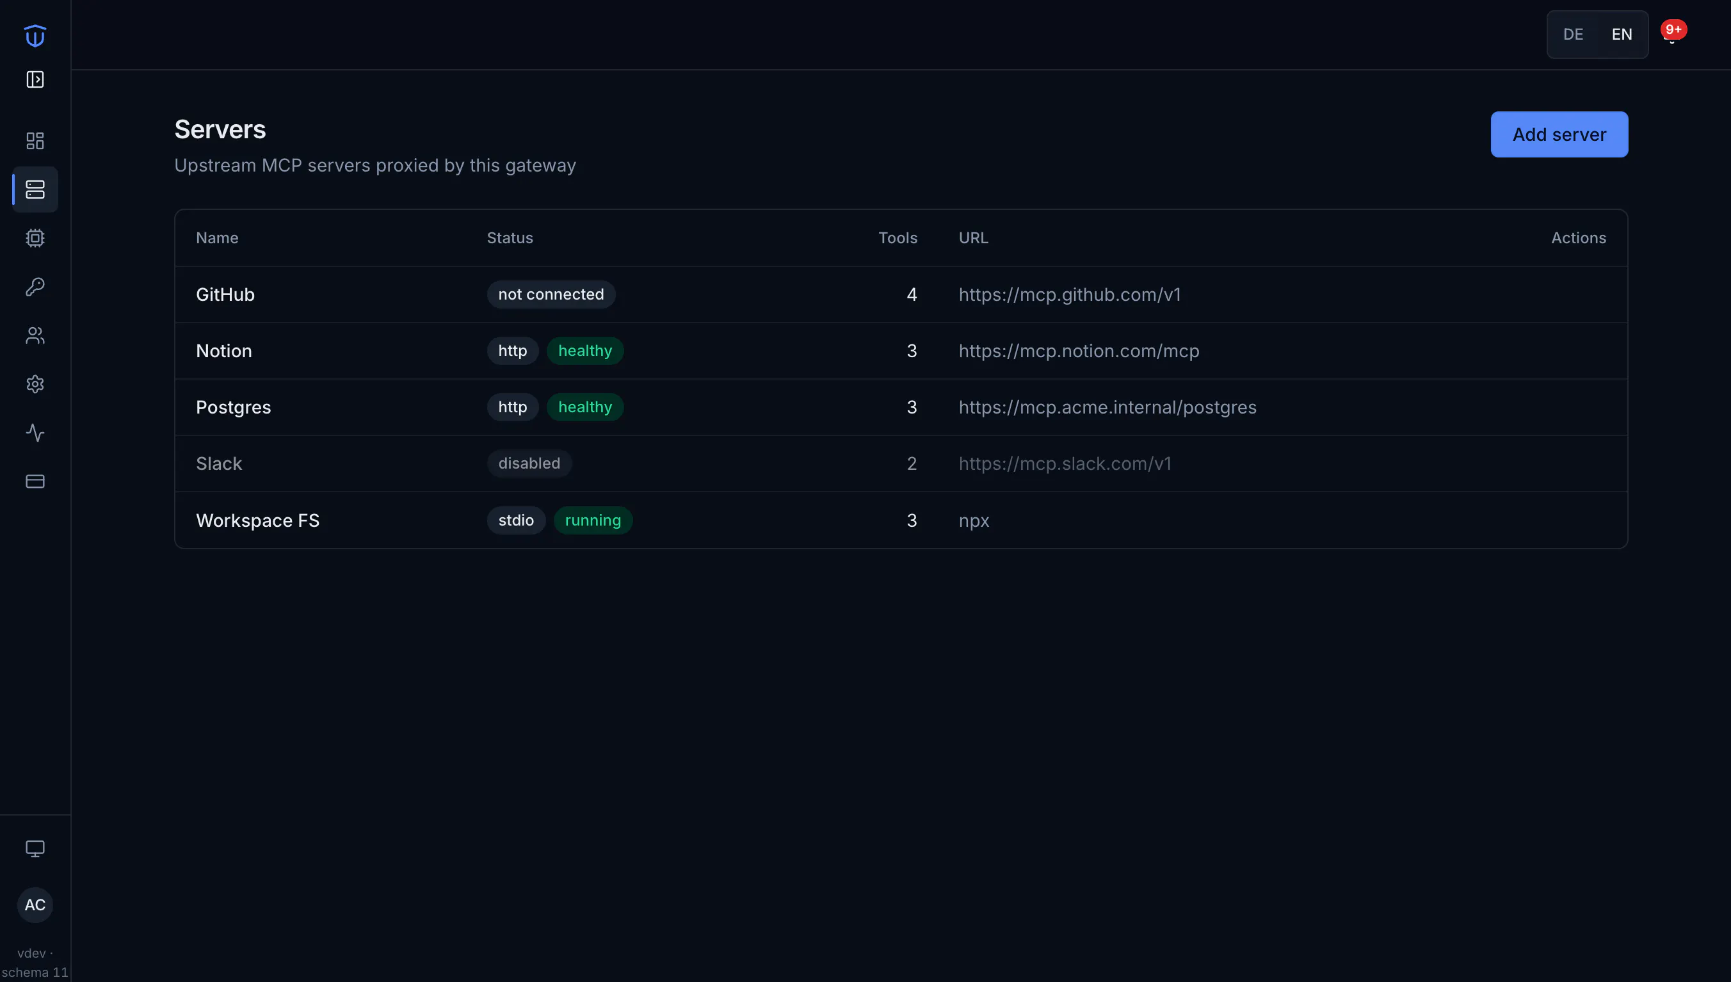1731x982 pixels.
Task: Click the Notion URL https://mcp.notion.com/mcp
Action: [1079, 351]
